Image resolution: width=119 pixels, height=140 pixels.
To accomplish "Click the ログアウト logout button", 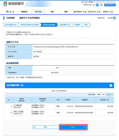I will click(110, 5).
